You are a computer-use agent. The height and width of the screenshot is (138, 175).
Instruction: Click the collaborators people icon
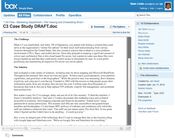(138, 23)
